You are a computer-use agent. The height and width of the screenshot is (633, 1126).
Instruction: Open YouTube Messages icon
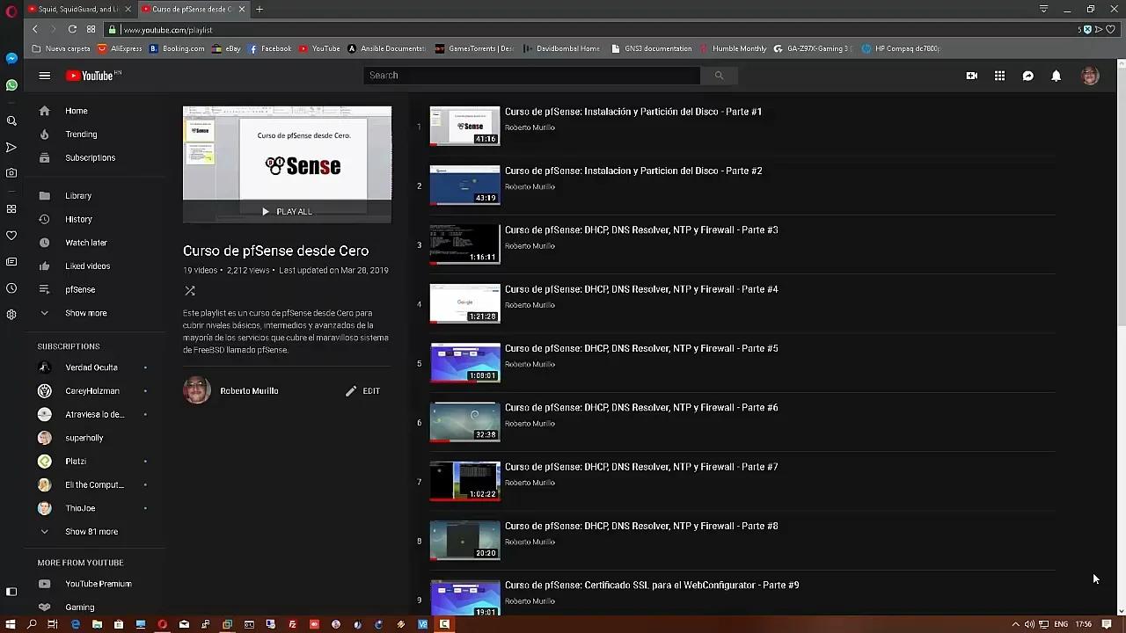point(1028,76)
